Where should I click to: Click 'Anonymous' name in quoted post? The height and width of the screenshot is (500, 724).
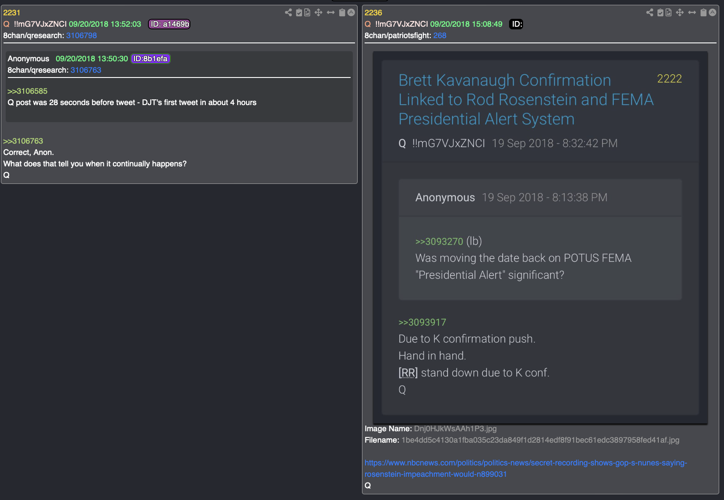[28, 59]
